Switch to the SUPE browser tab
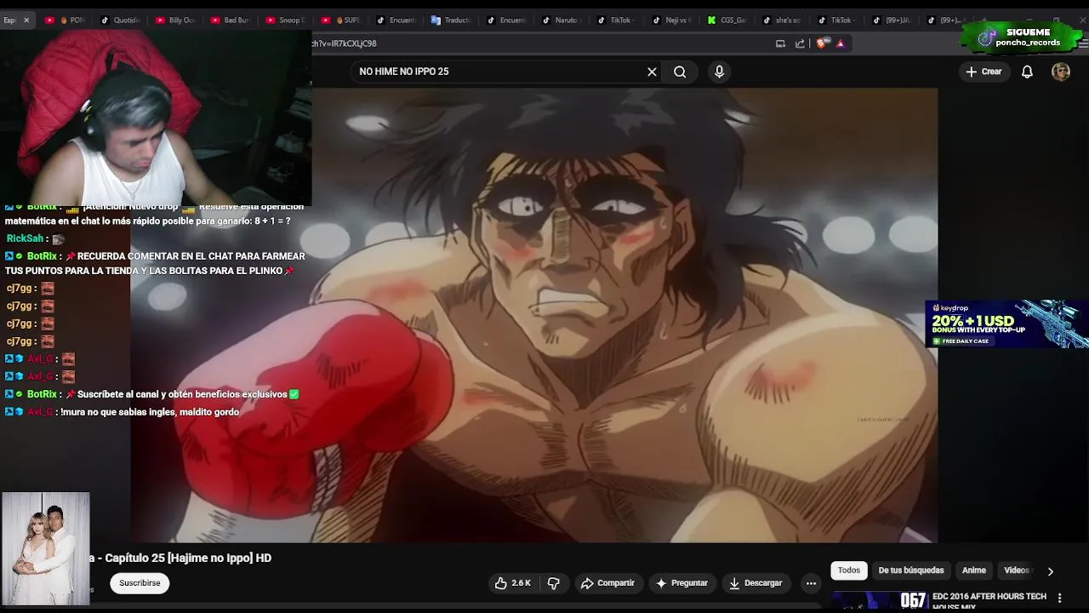Image resolution: width=1089 pixels, height=613 pixels. pos(341,20)
